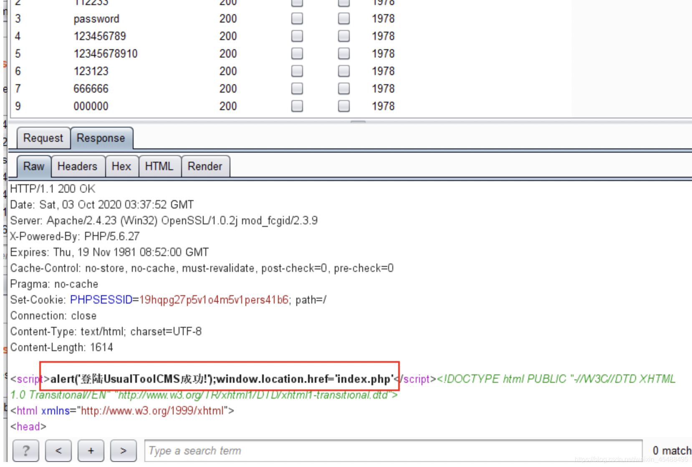Screen dimensions: 692x467
Task: Click the Server Apache header line
Action: (x=164, y=221)
